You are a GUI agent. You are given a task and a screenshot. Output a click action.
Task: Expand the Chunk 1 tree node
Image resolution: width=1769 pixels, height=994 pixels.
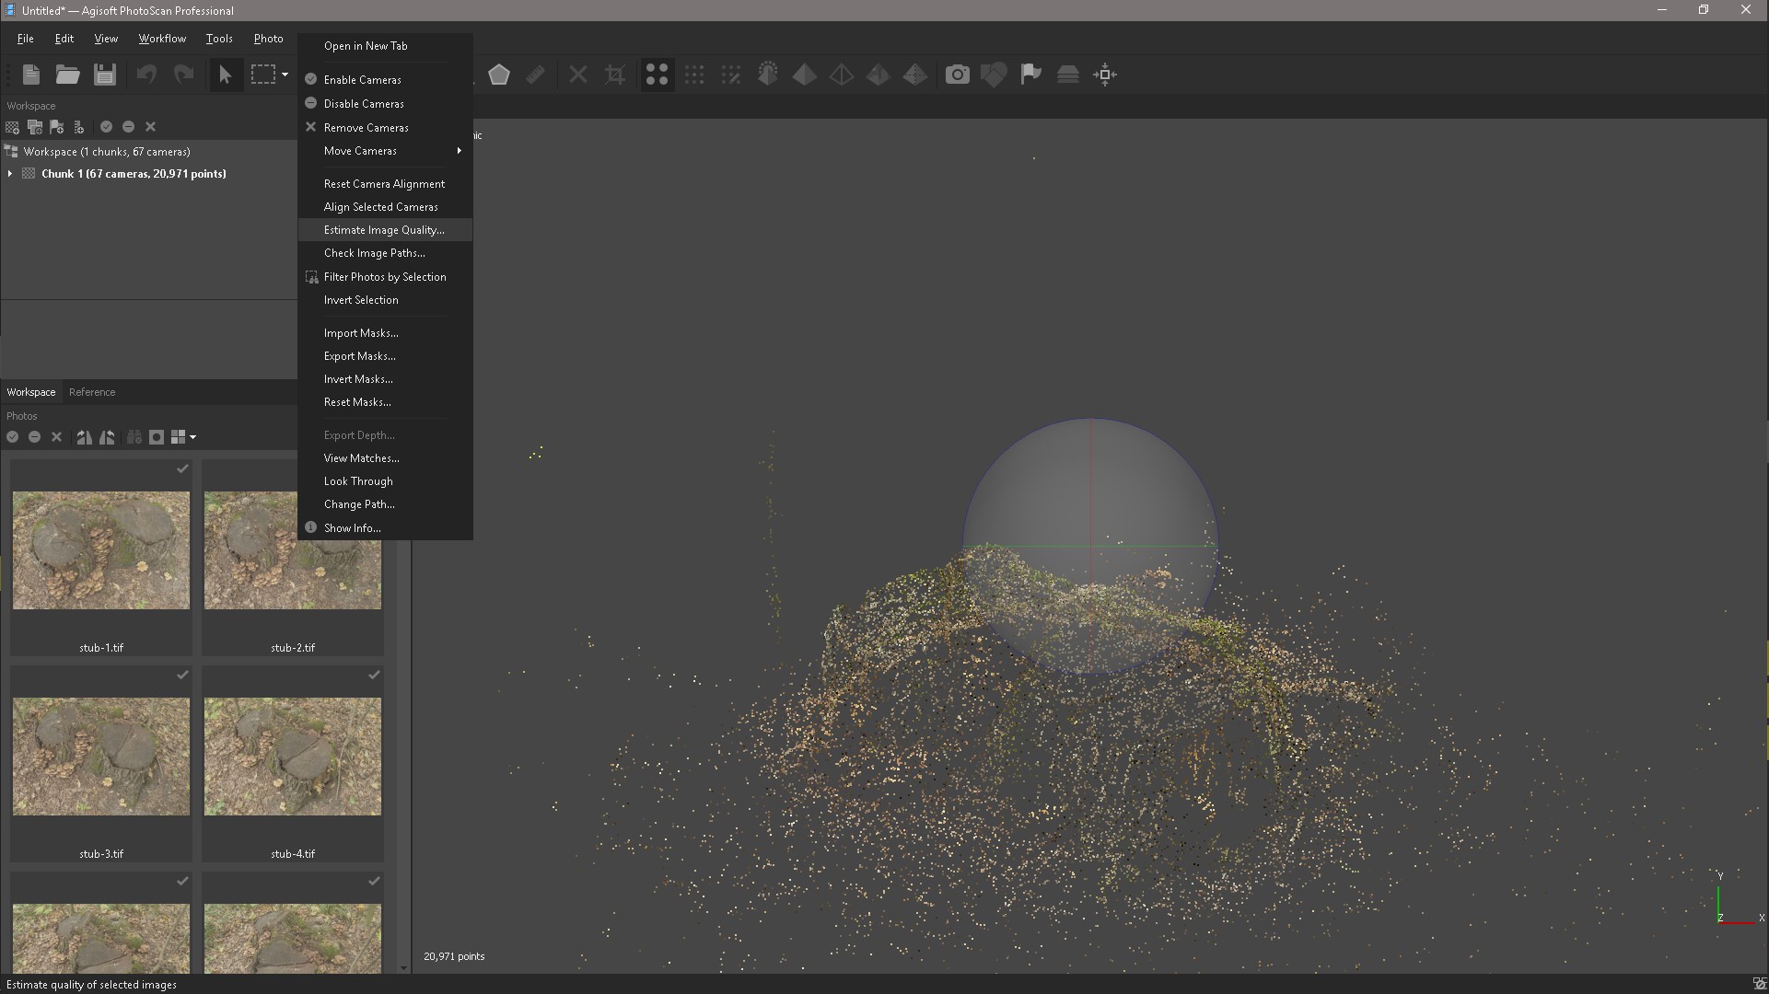10,174
